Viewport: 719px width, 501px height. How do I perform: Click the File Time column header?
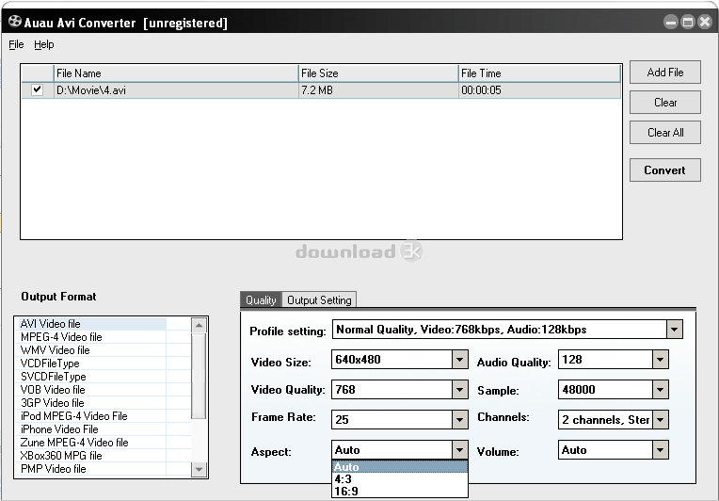tap(539, 73)
